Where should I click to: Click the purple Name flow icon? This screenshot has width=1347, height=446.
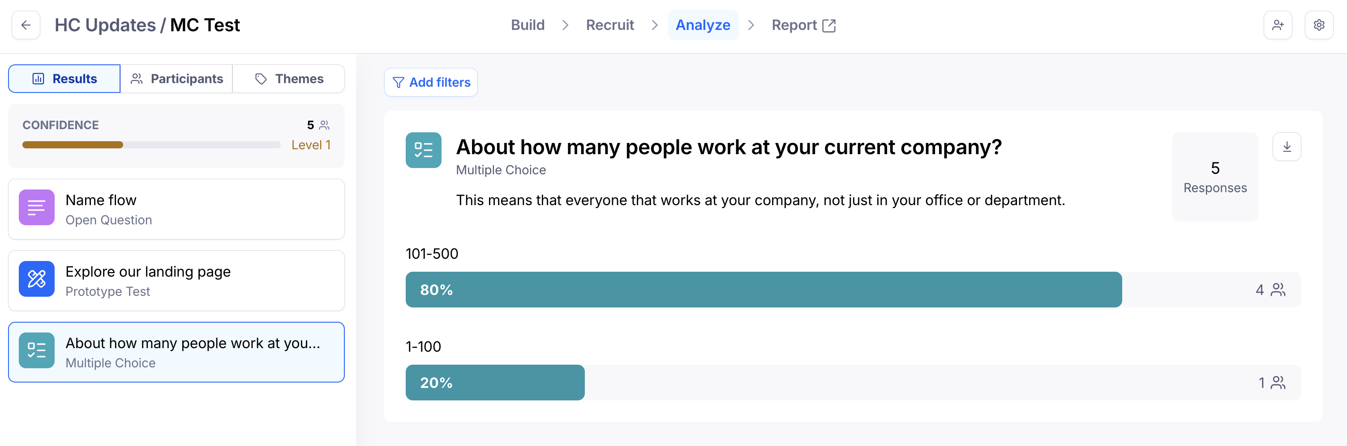tap(37, 207)
